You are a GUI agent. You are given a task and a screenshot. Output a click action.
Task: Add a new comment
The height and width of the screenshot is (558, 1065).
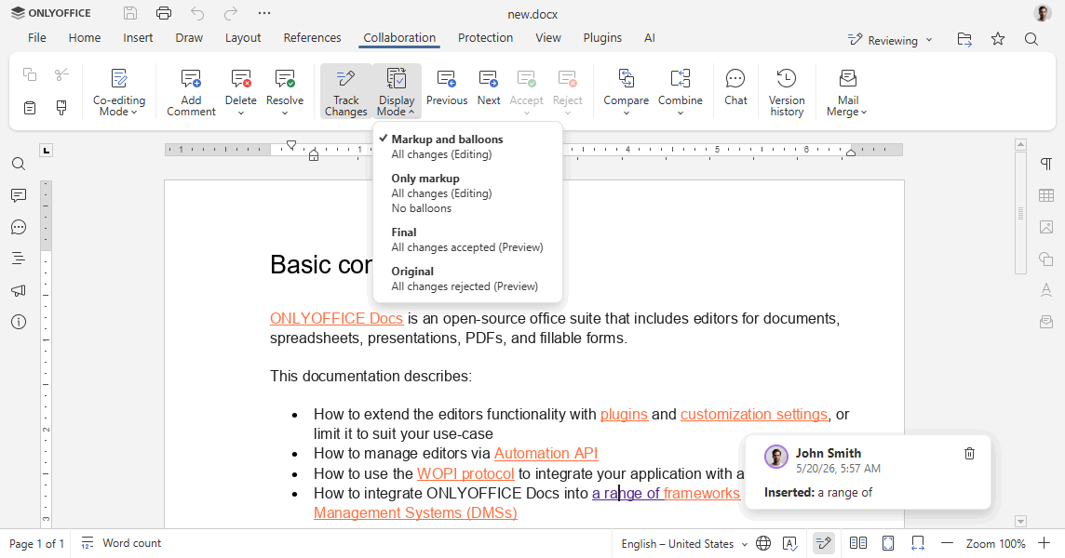point(191,92)
